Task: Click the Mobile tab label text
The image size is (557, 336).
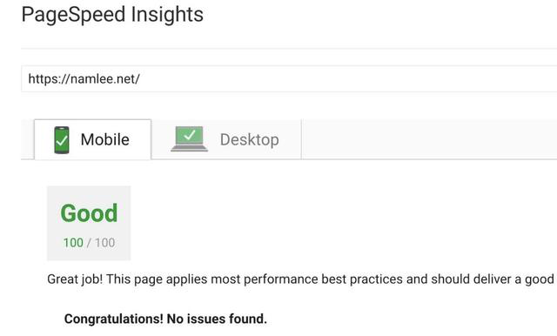Action: [x=104, y=139]
